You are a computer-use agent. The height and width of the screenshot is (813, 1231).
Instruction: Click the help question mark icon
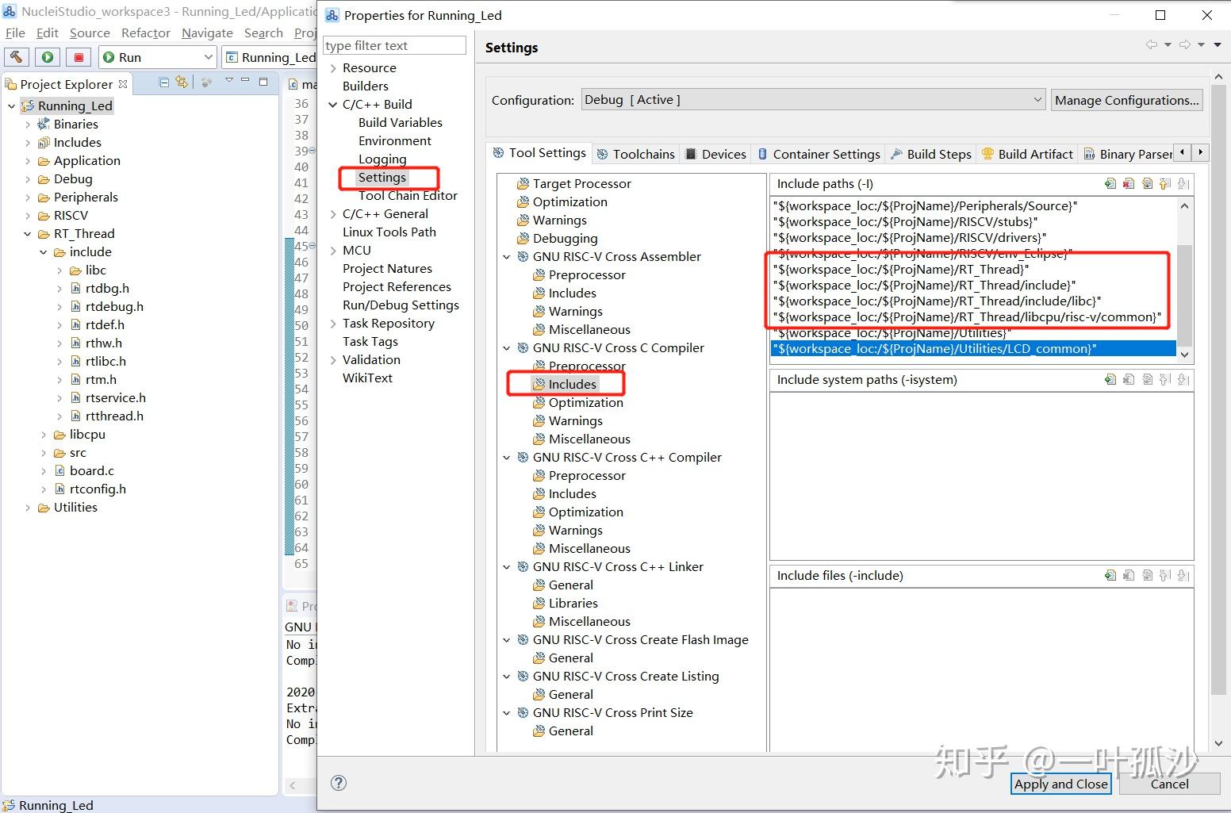click(x=339, y=783)
